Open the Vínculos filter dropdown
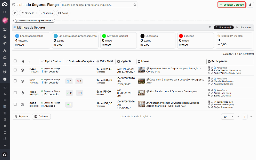The height and width of the screenshot is (160, 256). 46,13
